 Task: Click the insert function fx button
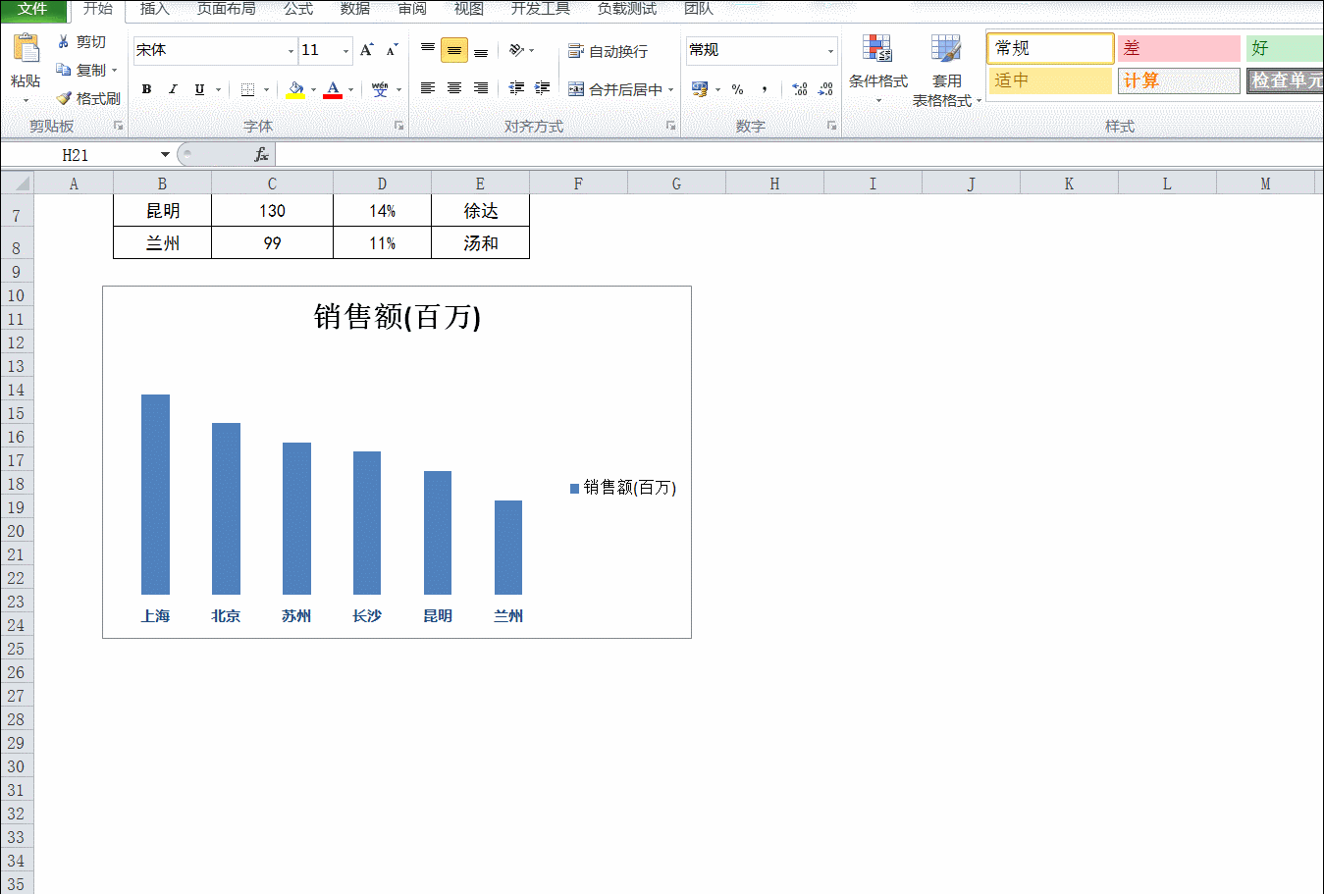coord(261,155)
